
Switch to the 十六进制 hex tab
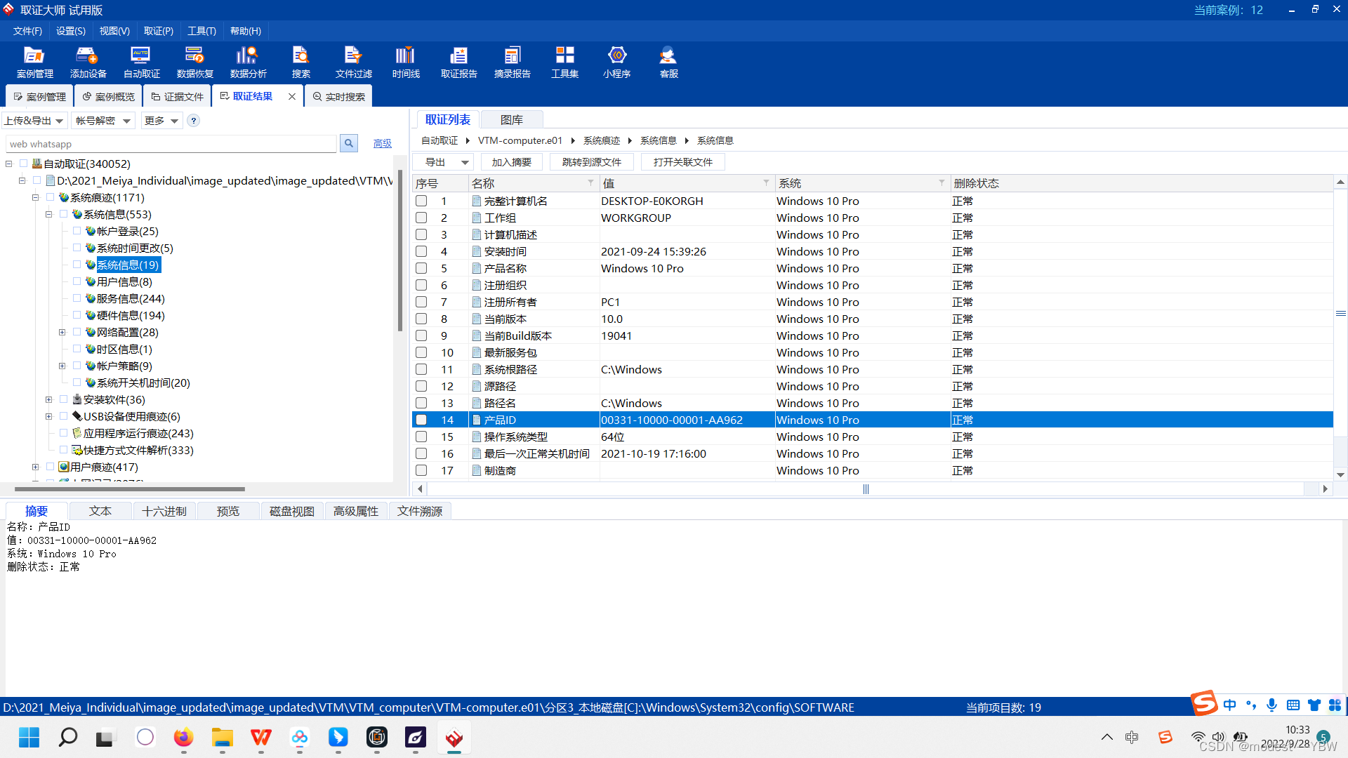[x=164, y=511]
